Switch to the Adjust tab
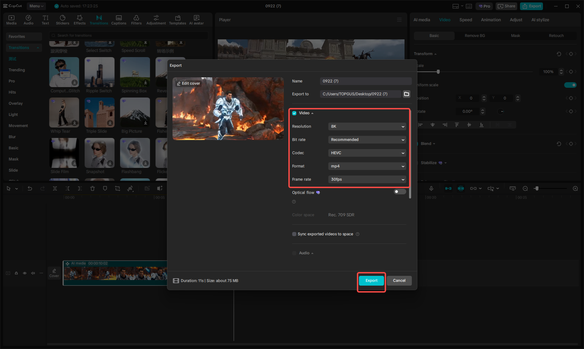The image size is (584, 349). (516, 20)
